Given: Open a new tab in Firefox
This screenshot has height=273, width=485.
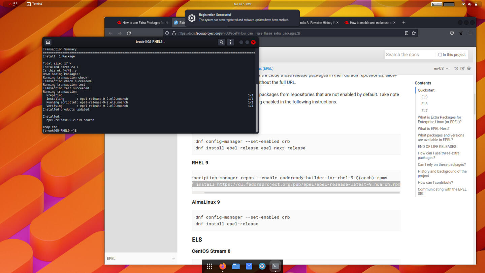Looking at the screenshot, I should [x=403, y=23].
